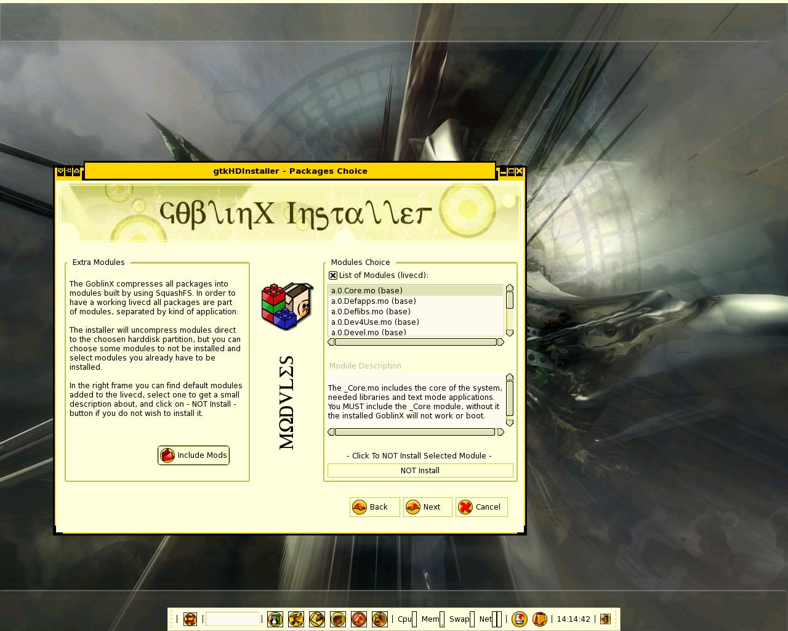
Task: Launch the pencil editor icon on the panel
Action: [x=317, y=619]
